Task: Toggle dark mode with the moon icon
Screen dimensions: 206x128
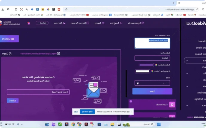Action: [x=29, y=23]
